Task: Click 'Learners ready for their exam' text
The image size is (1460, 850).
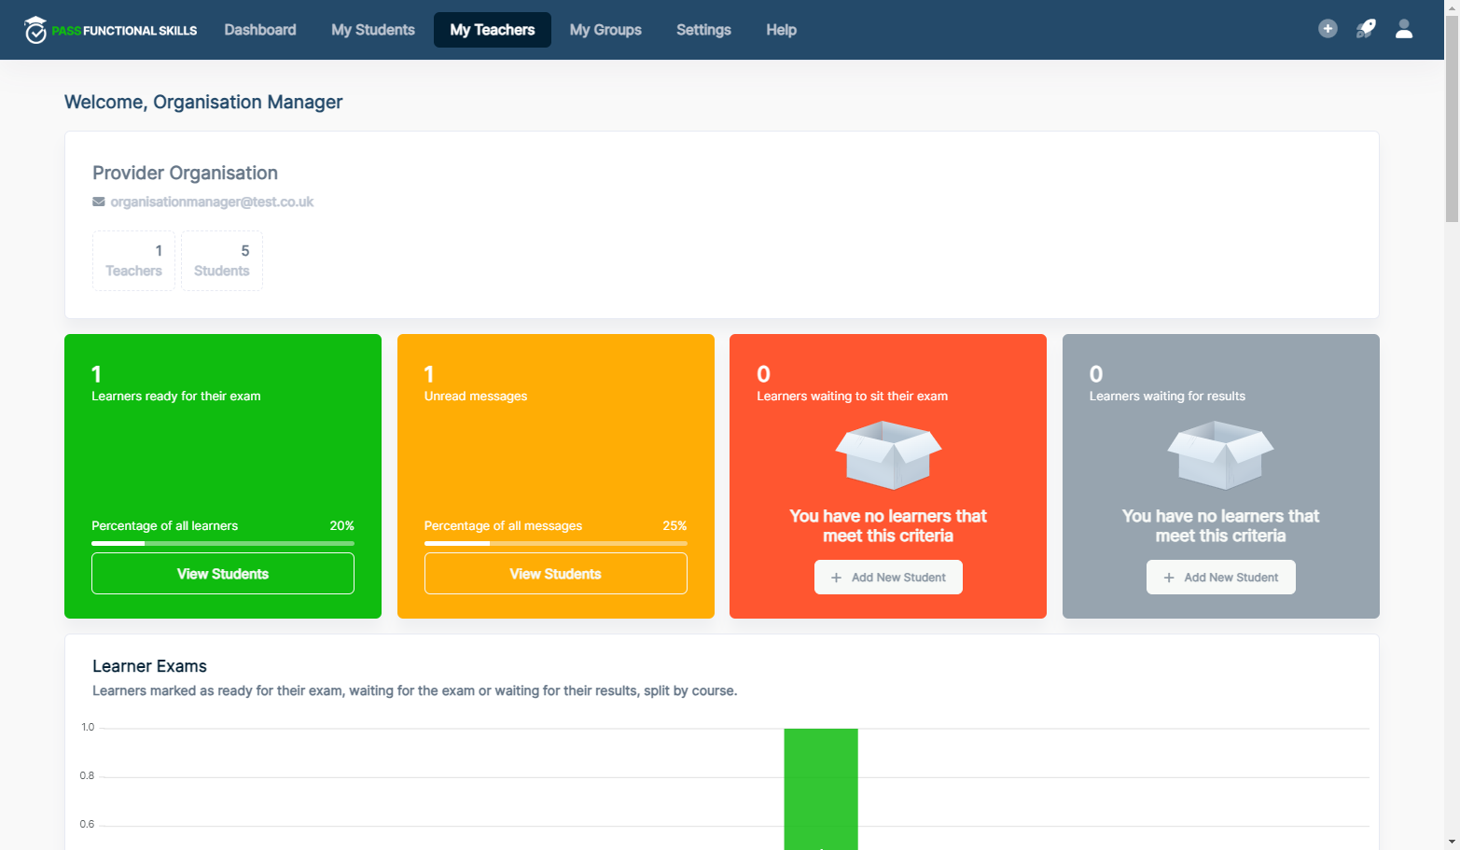Action: pyautogui.click(x=176, y=397)
